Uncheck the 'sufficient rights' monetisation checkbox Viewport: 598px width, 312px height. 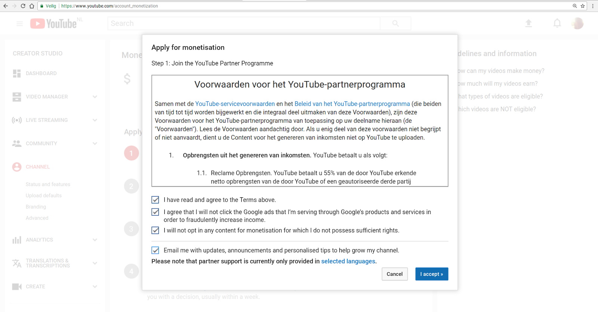click(x=155, y=231)
